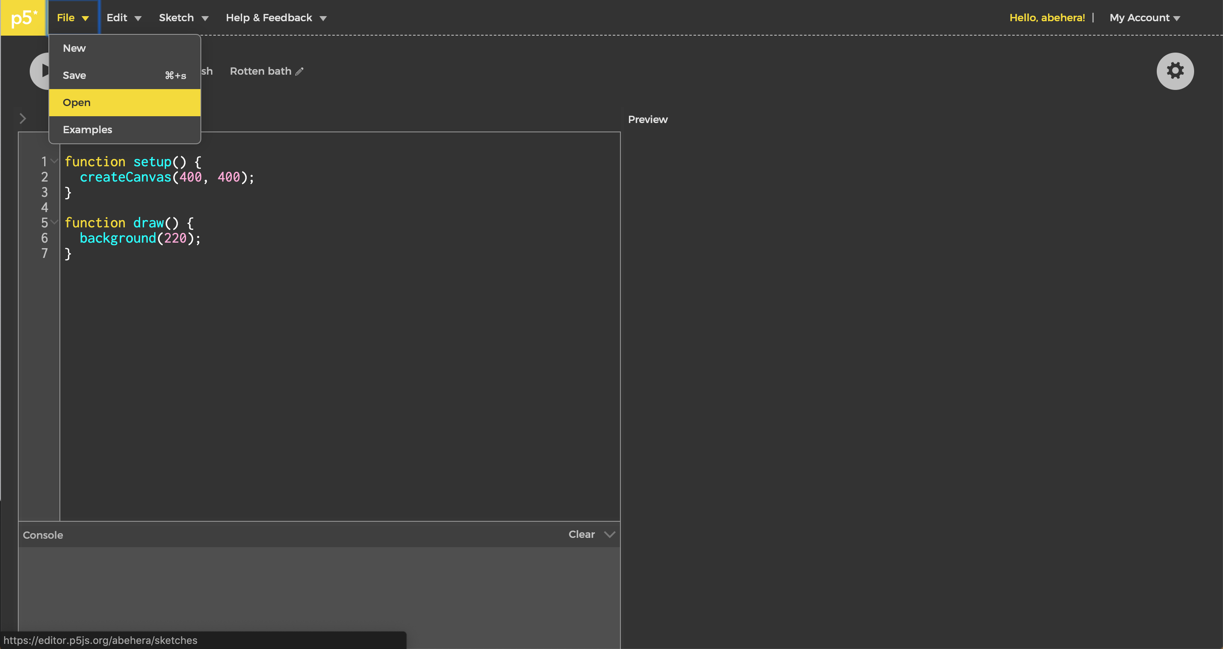The image size is (1223, 649).
Task: Click the p5 logo icon
Action: pyautogui.click(x=23, y=17)
